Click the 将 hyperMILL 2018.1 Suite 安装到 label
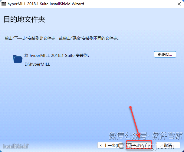184x152 pixels. [x=57, y=55]
